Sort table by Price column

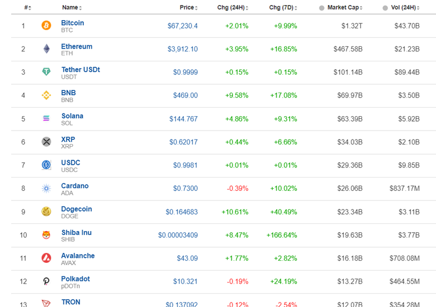(188, 7)
